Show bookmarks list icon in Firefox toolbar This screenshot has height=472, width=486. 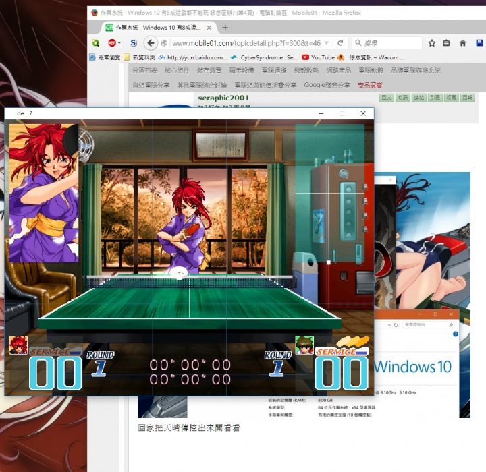[446, 43]
